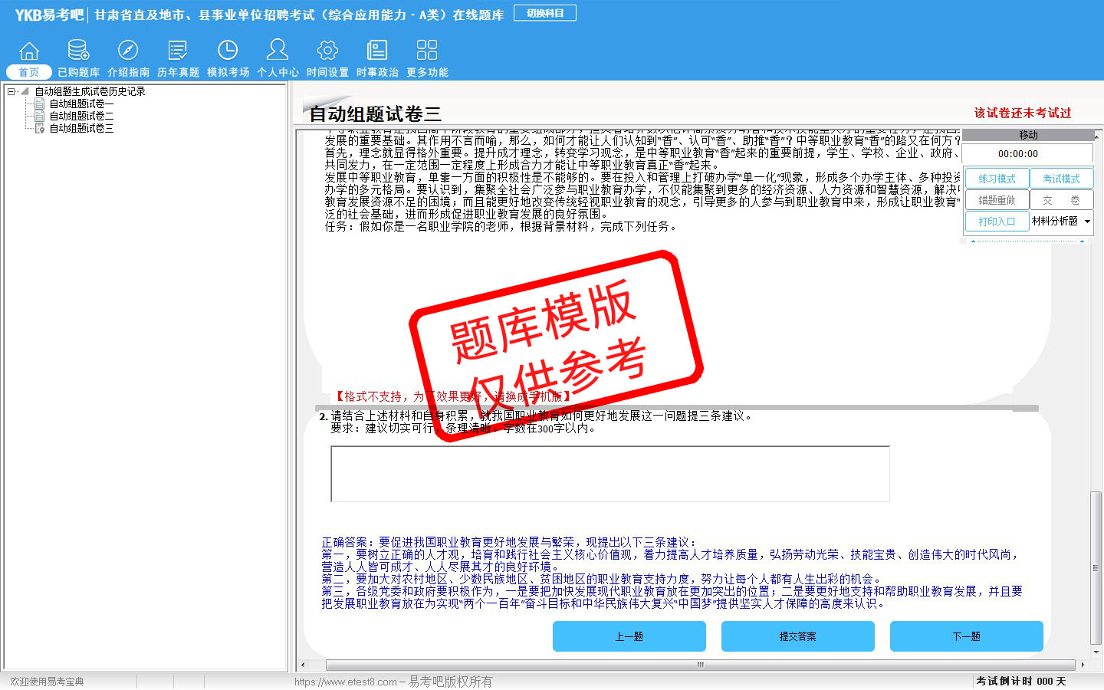Viewport: 1104px width, 690px height.
Task: Click the 切换科目 switch subject button
Action: click(x=545, y=13)
